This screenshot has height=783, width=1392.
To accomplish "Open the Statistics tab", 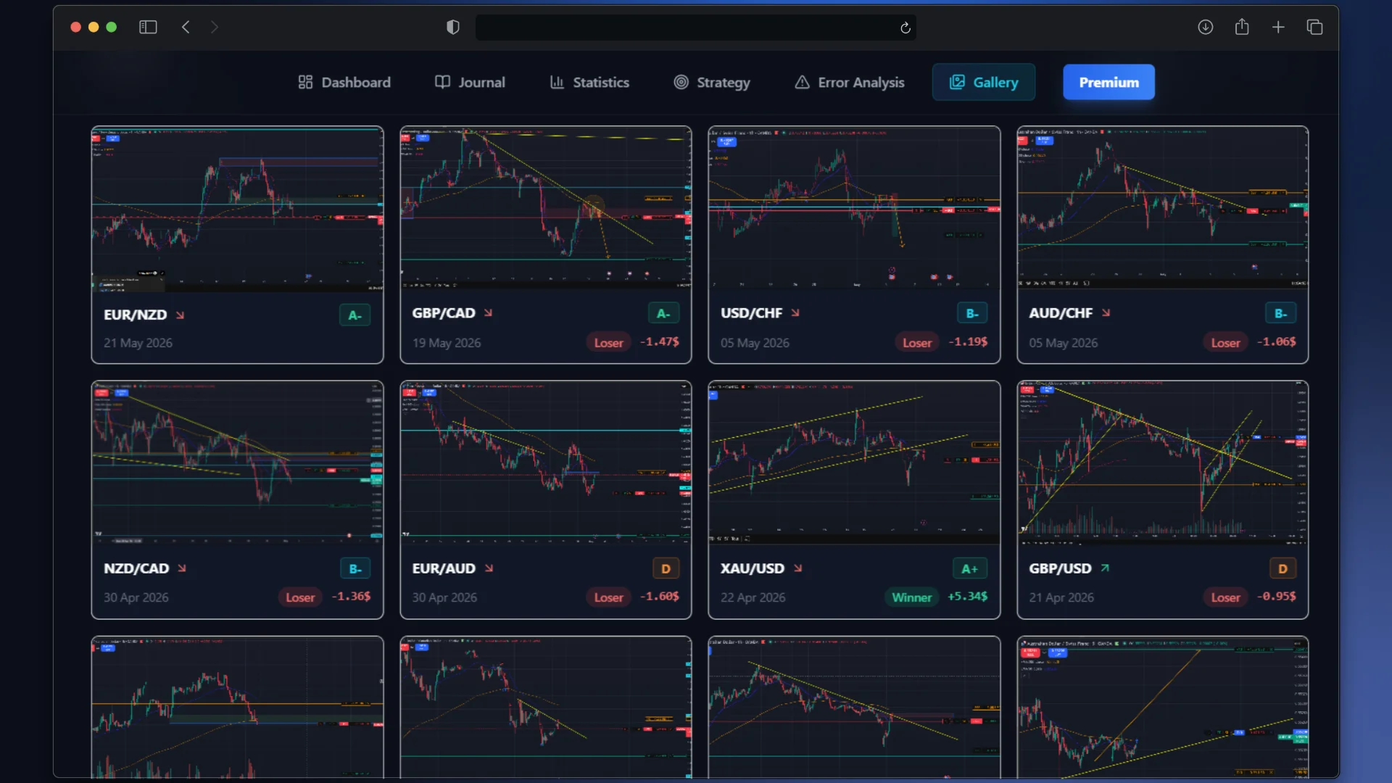I will [x=589, y=82].
